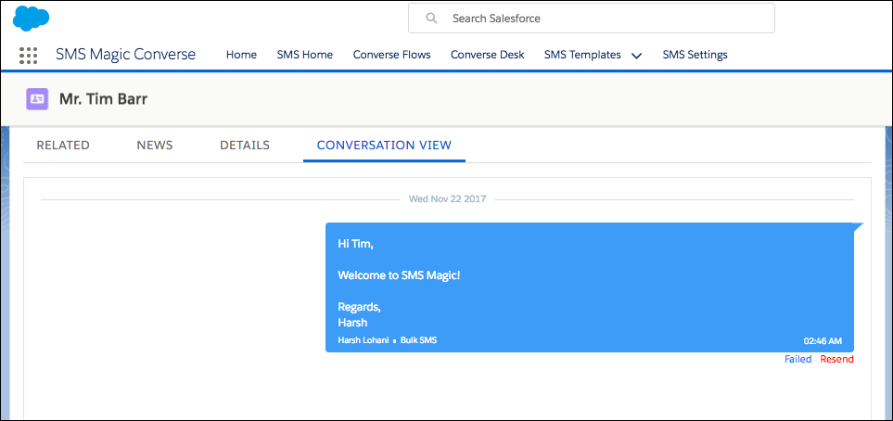The image size is (893, 421).
Task: Click the Mr. Tim Barr record title
Action: tap(103, 99)
